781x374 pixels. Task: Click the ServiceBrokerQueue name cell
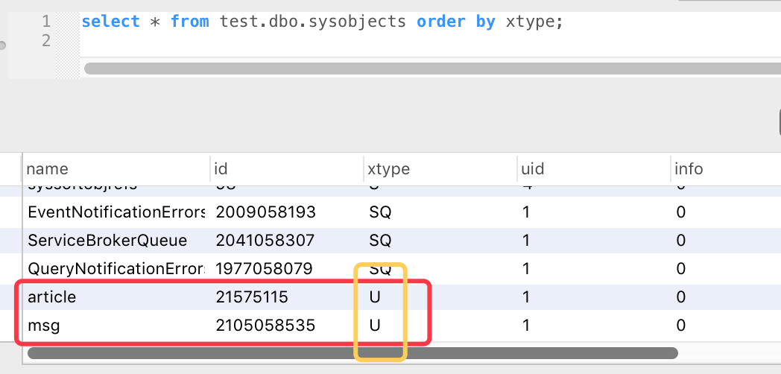[x=107, y=241]
